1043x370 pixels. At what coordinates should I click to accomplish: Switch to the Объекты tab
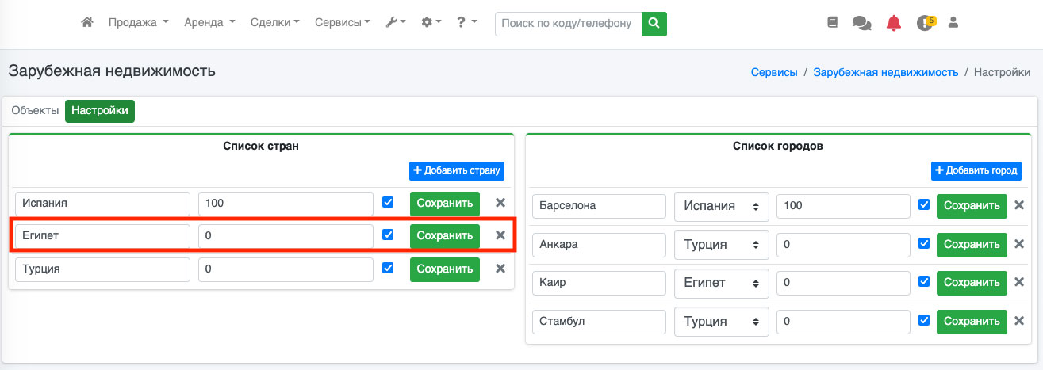(x=35, y=111)
